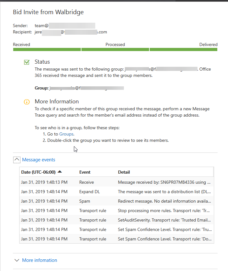Open the Groups link

(x=66, y=134)
